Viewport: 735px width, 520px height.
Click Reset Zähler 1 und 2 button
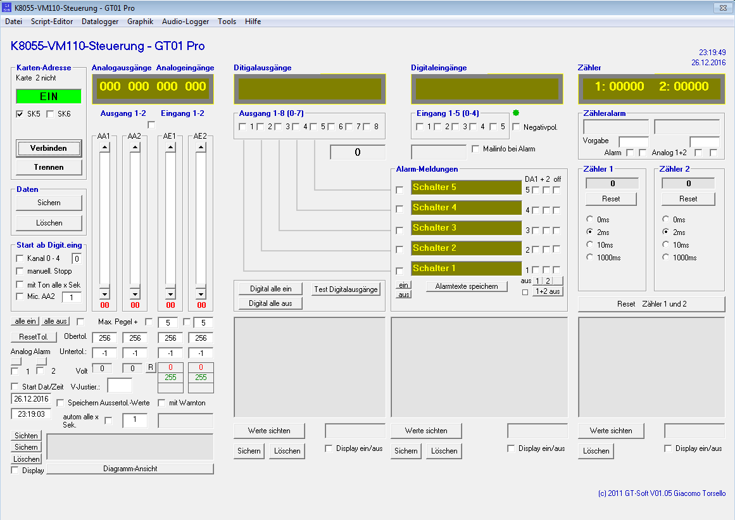point(651,304)
